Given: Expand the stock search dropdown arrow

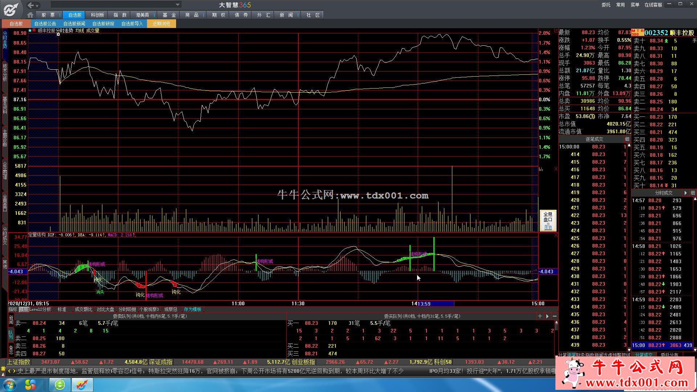Looking at the screenshot, I should (178, 5).
